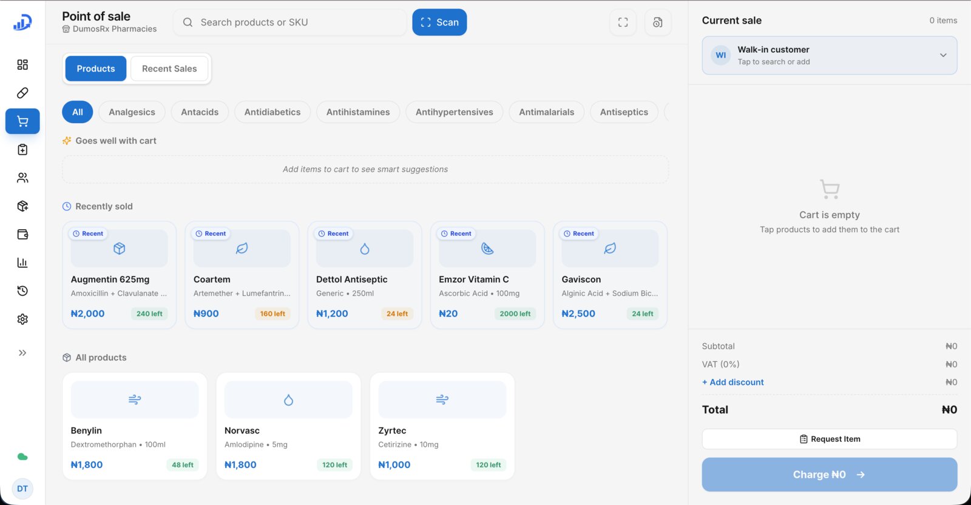
Task: Filter products by Analgesics
Action: pyautogui.click(x=132, y=112)
